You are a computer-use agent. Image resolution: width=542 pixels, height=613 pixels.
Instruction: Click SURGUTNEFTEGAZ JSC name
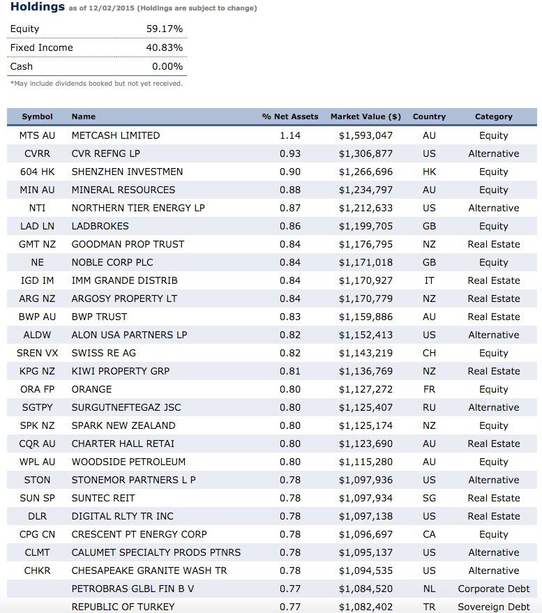click(126, 407)
